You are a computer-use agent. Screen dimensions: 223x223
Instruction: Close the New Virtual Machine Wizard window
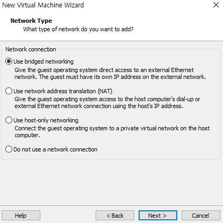(x=216, y=5)
